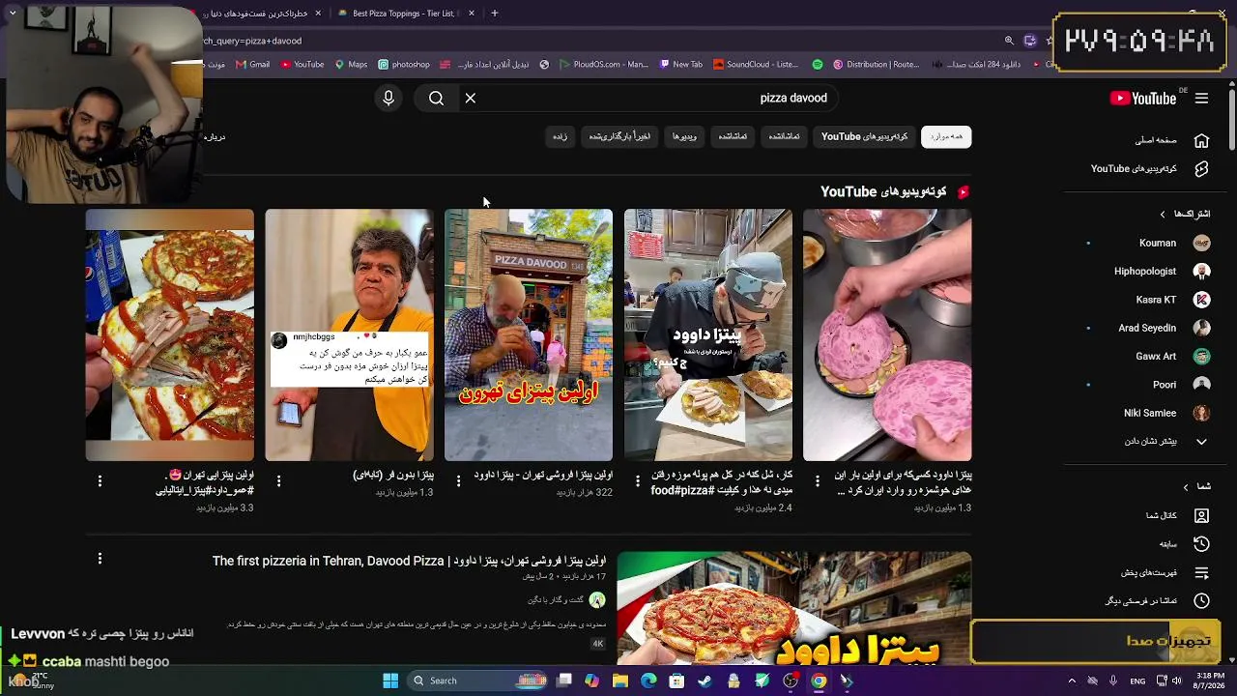Screen dimensions: 1237x696
Task: Open the گشت و گذار با دگین channel avatar
Action: (597, 600)
